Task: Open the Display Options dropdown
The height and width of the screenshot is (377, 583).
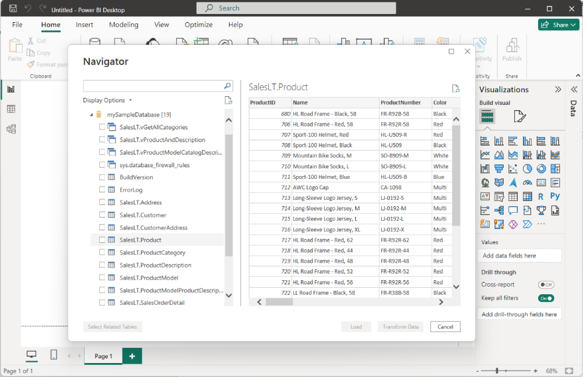Action: tap(107, 100)
